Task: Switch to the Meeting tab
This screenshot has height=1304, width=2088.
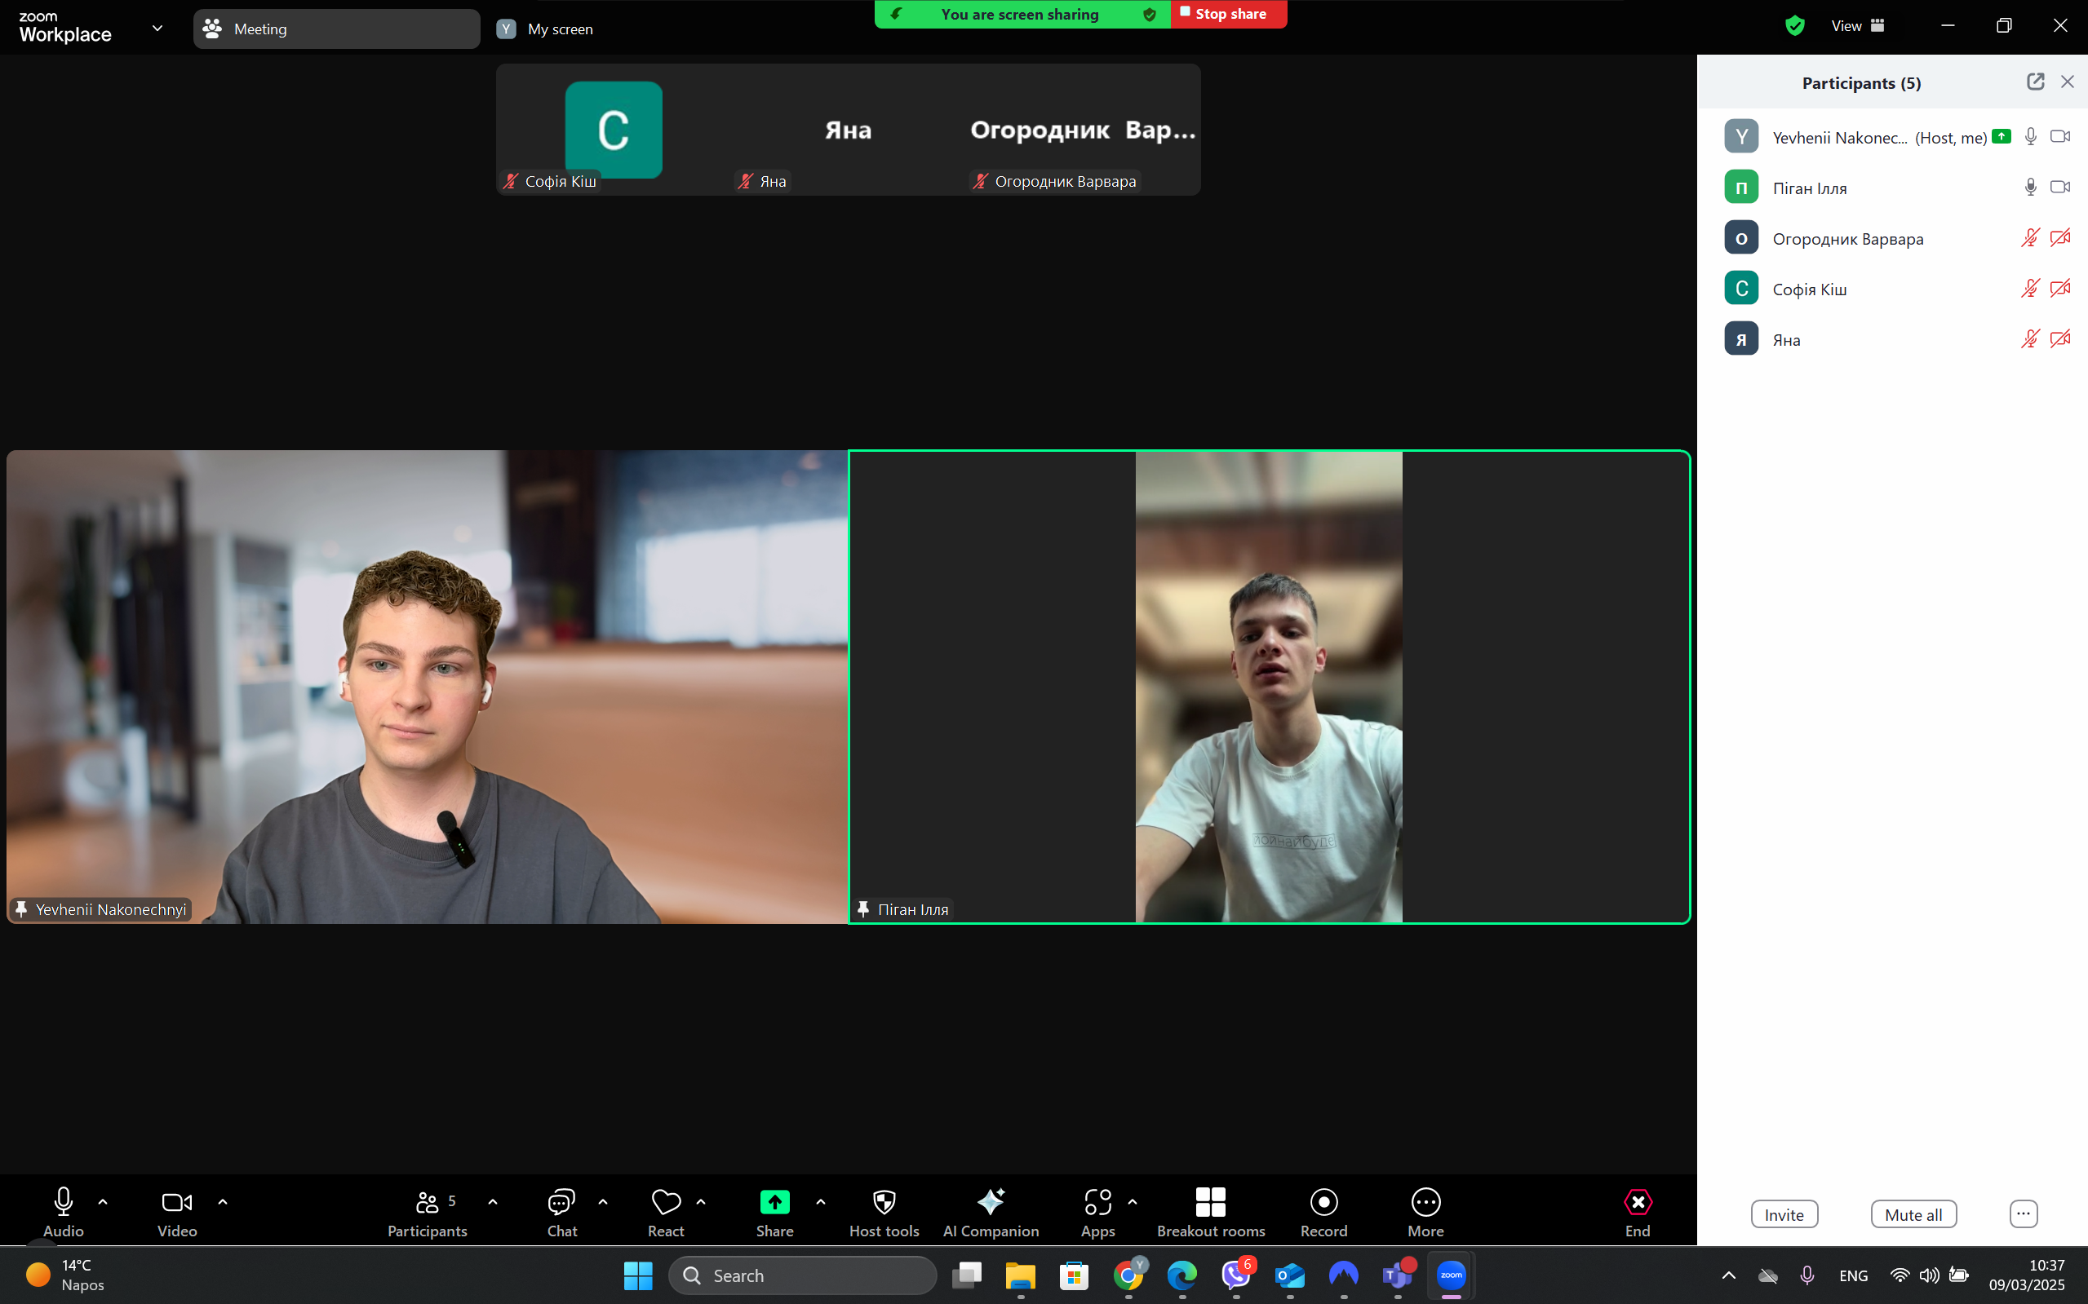Action: click(x=335, y=29)
